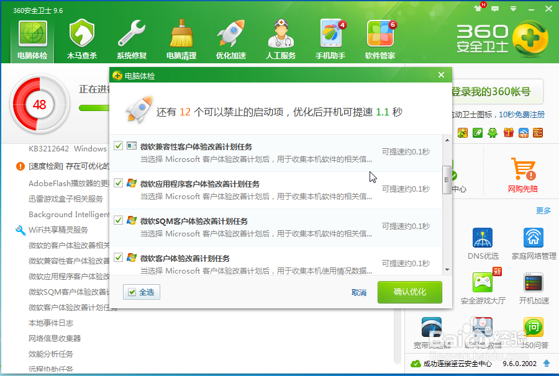Select the 效能分析任务 row
The width and height of the screenshot is (559, 376).
pos(51,354)
